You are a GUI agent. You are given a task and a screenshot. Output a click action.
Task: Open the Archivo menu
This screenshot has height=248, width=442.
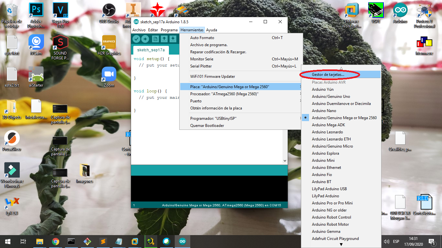(x=139, y=30)
